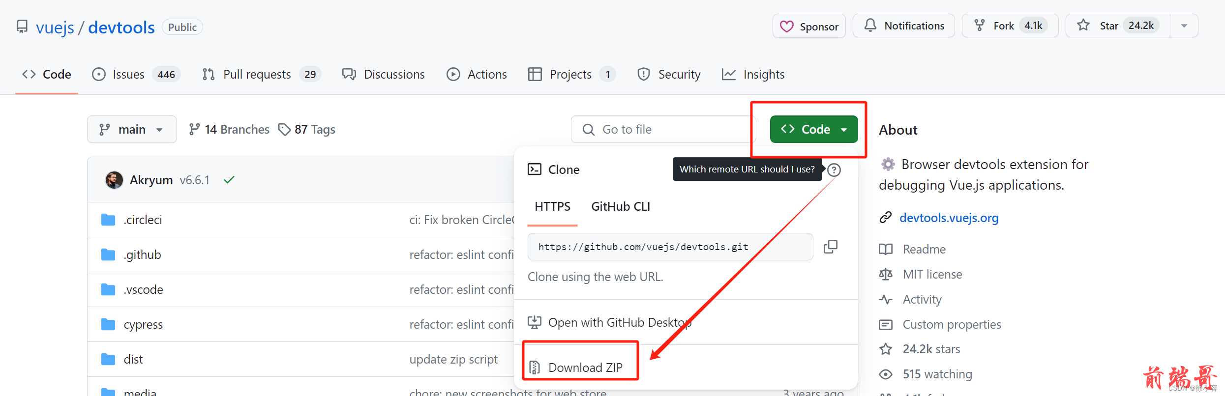Click the green commit status checkmark
Image resolution: width=1225 pixels, height=396 pixels.
coord(229,180)
